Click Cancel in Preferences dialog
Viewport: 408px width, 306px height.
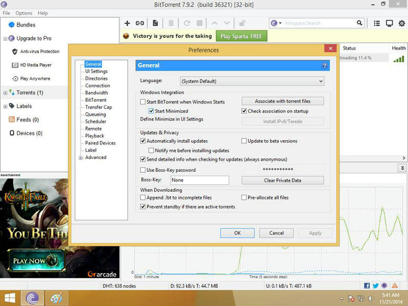[x=276, y=233]
